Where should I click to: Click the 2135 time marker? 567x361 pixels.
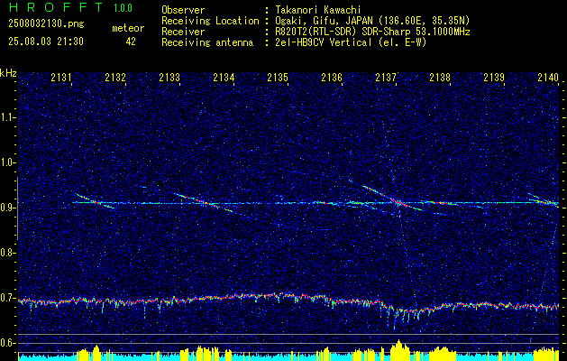(278, 77)
